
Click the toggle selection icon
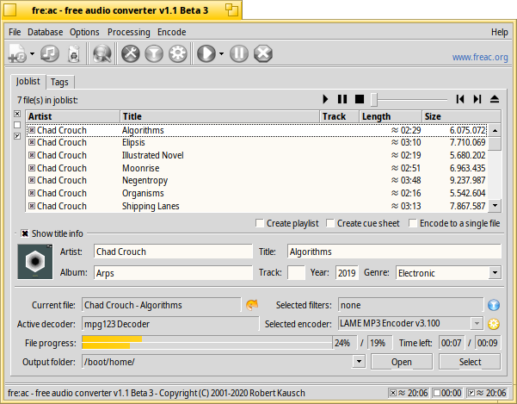(x=17, y=136)
